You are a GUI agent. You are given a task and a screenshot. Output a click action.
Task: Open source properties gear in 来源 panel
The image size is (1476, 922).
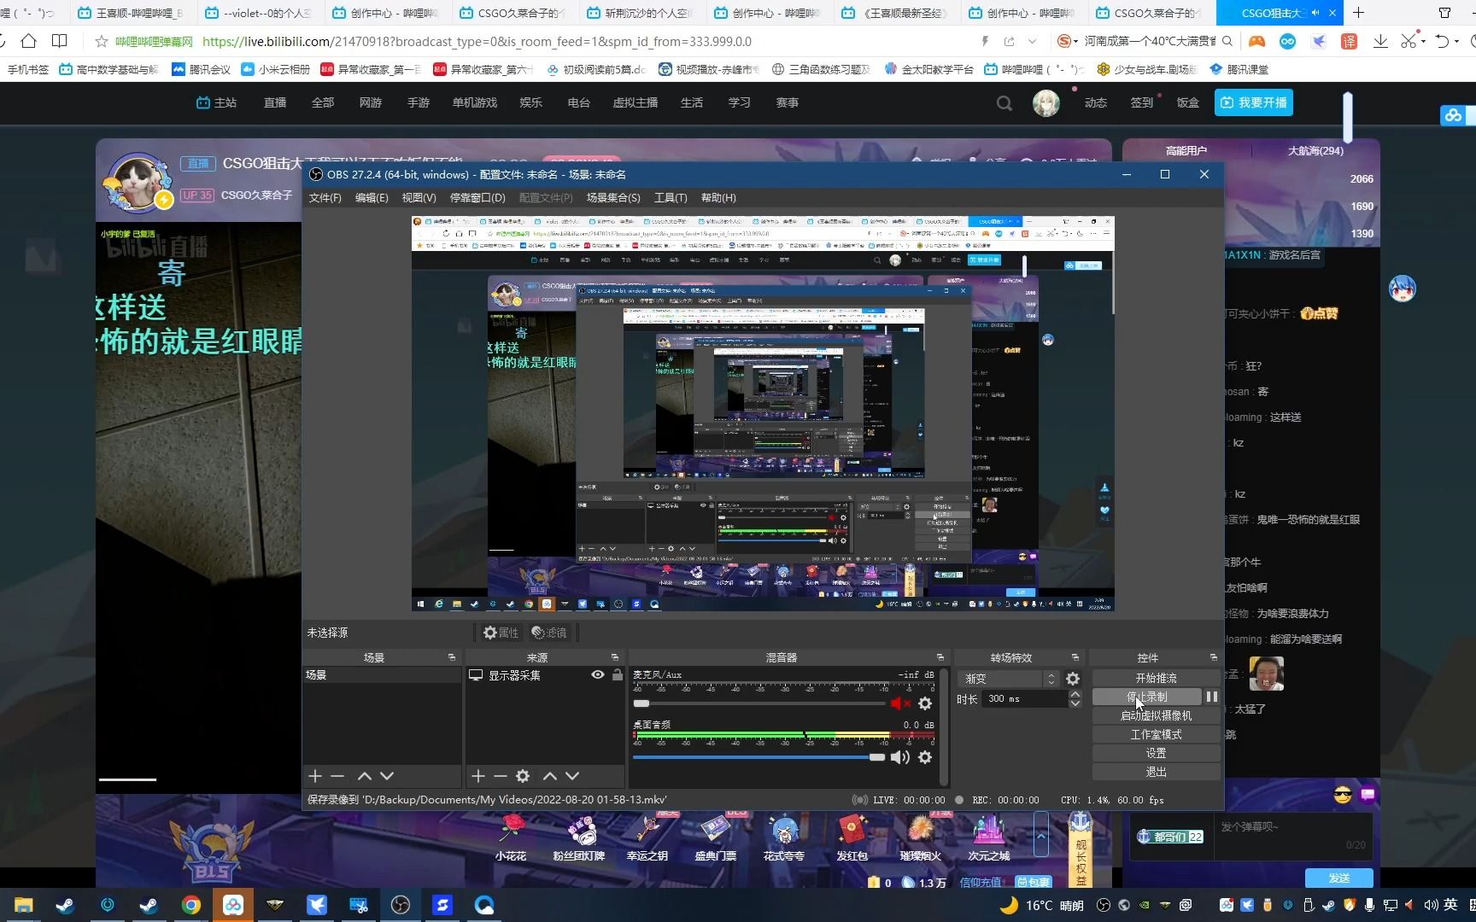(523, 776)
